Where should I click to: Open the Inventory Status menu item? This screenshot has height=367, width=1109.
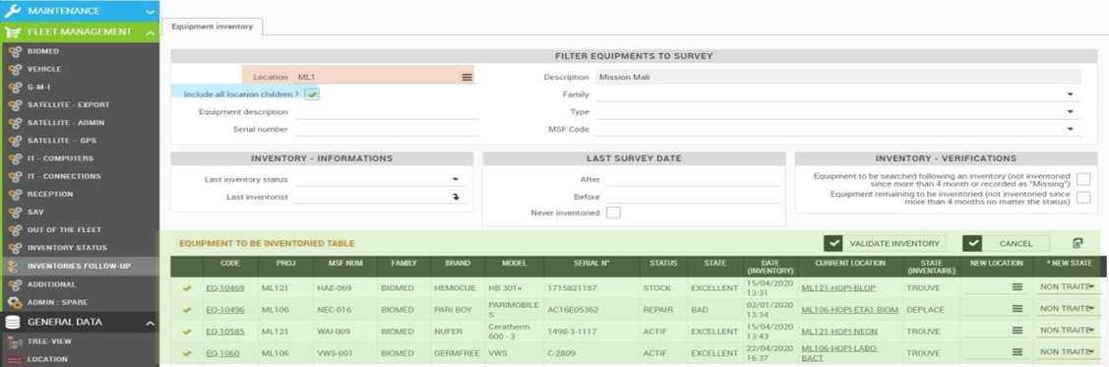coord(67,248)
